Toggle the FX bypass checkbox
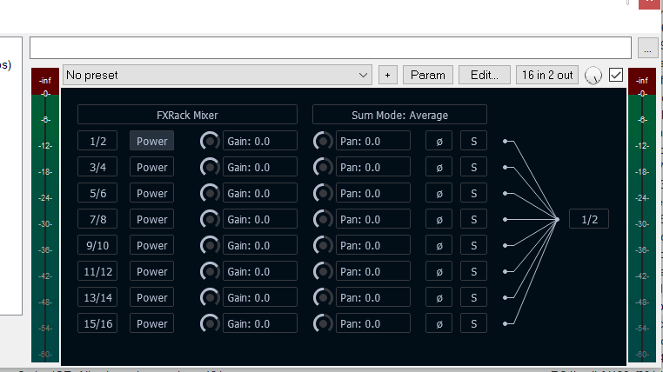Screen dimensions: 663x372 pos(616,75)
